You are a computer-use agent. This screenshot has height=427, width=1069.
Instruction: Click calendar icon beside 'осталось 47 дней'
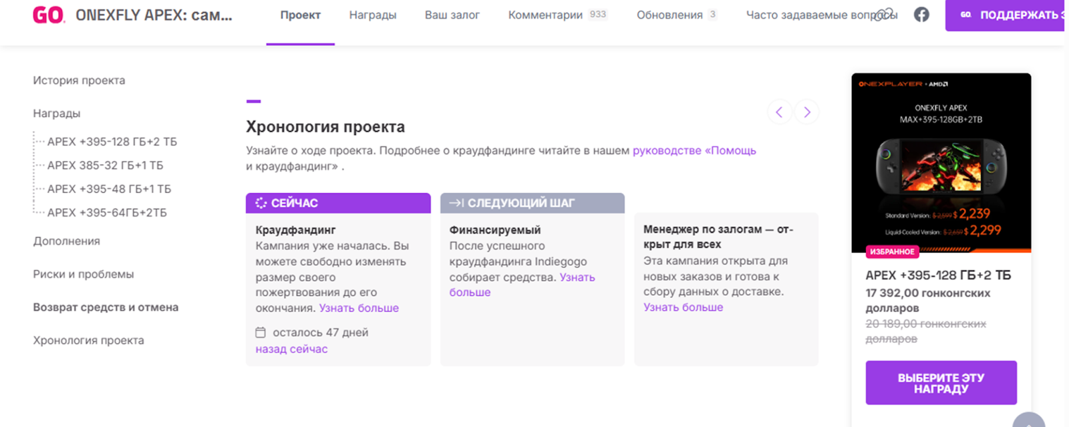tap(261, 332)
